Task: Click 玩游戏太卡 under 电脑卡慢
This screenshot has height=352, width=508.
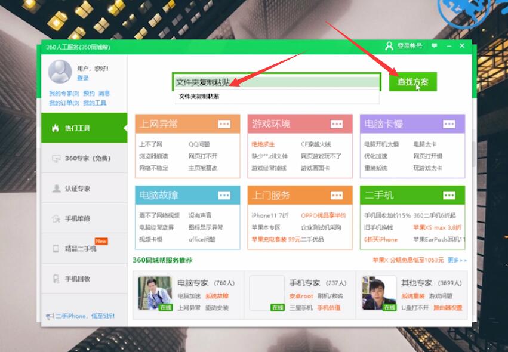Action: (427, 168)
